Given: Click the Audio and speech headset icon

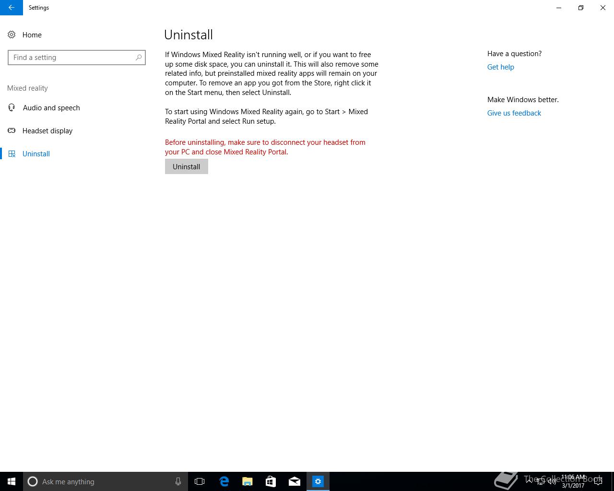Looking at the screenshot, I should (12, 108).
